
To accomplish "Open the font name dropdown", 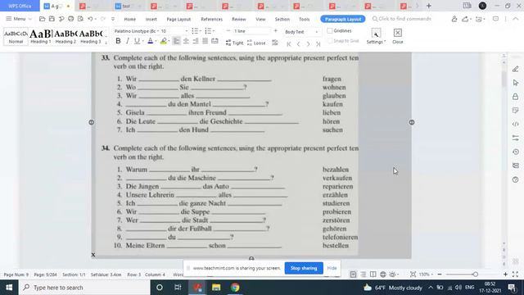I will 158,31.
